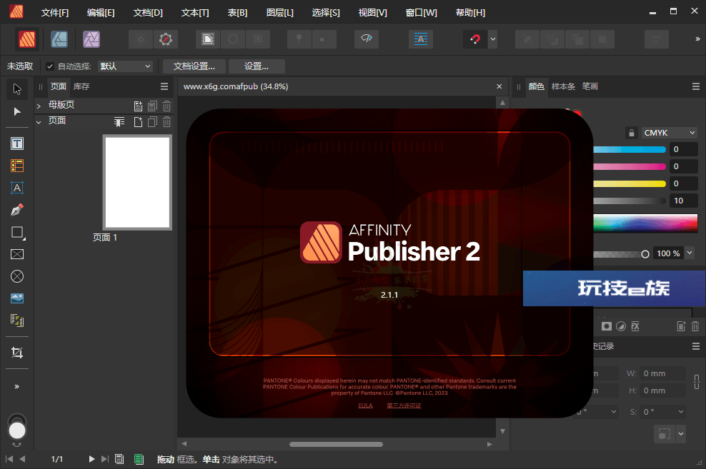The image size is (706, 469).
Task: Select the Move tool arrow
Action: click(x=17, y=89)
